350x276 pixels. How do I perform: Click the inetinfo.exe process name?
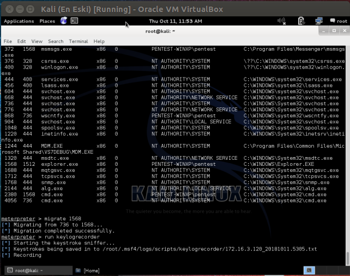(59, 134)
